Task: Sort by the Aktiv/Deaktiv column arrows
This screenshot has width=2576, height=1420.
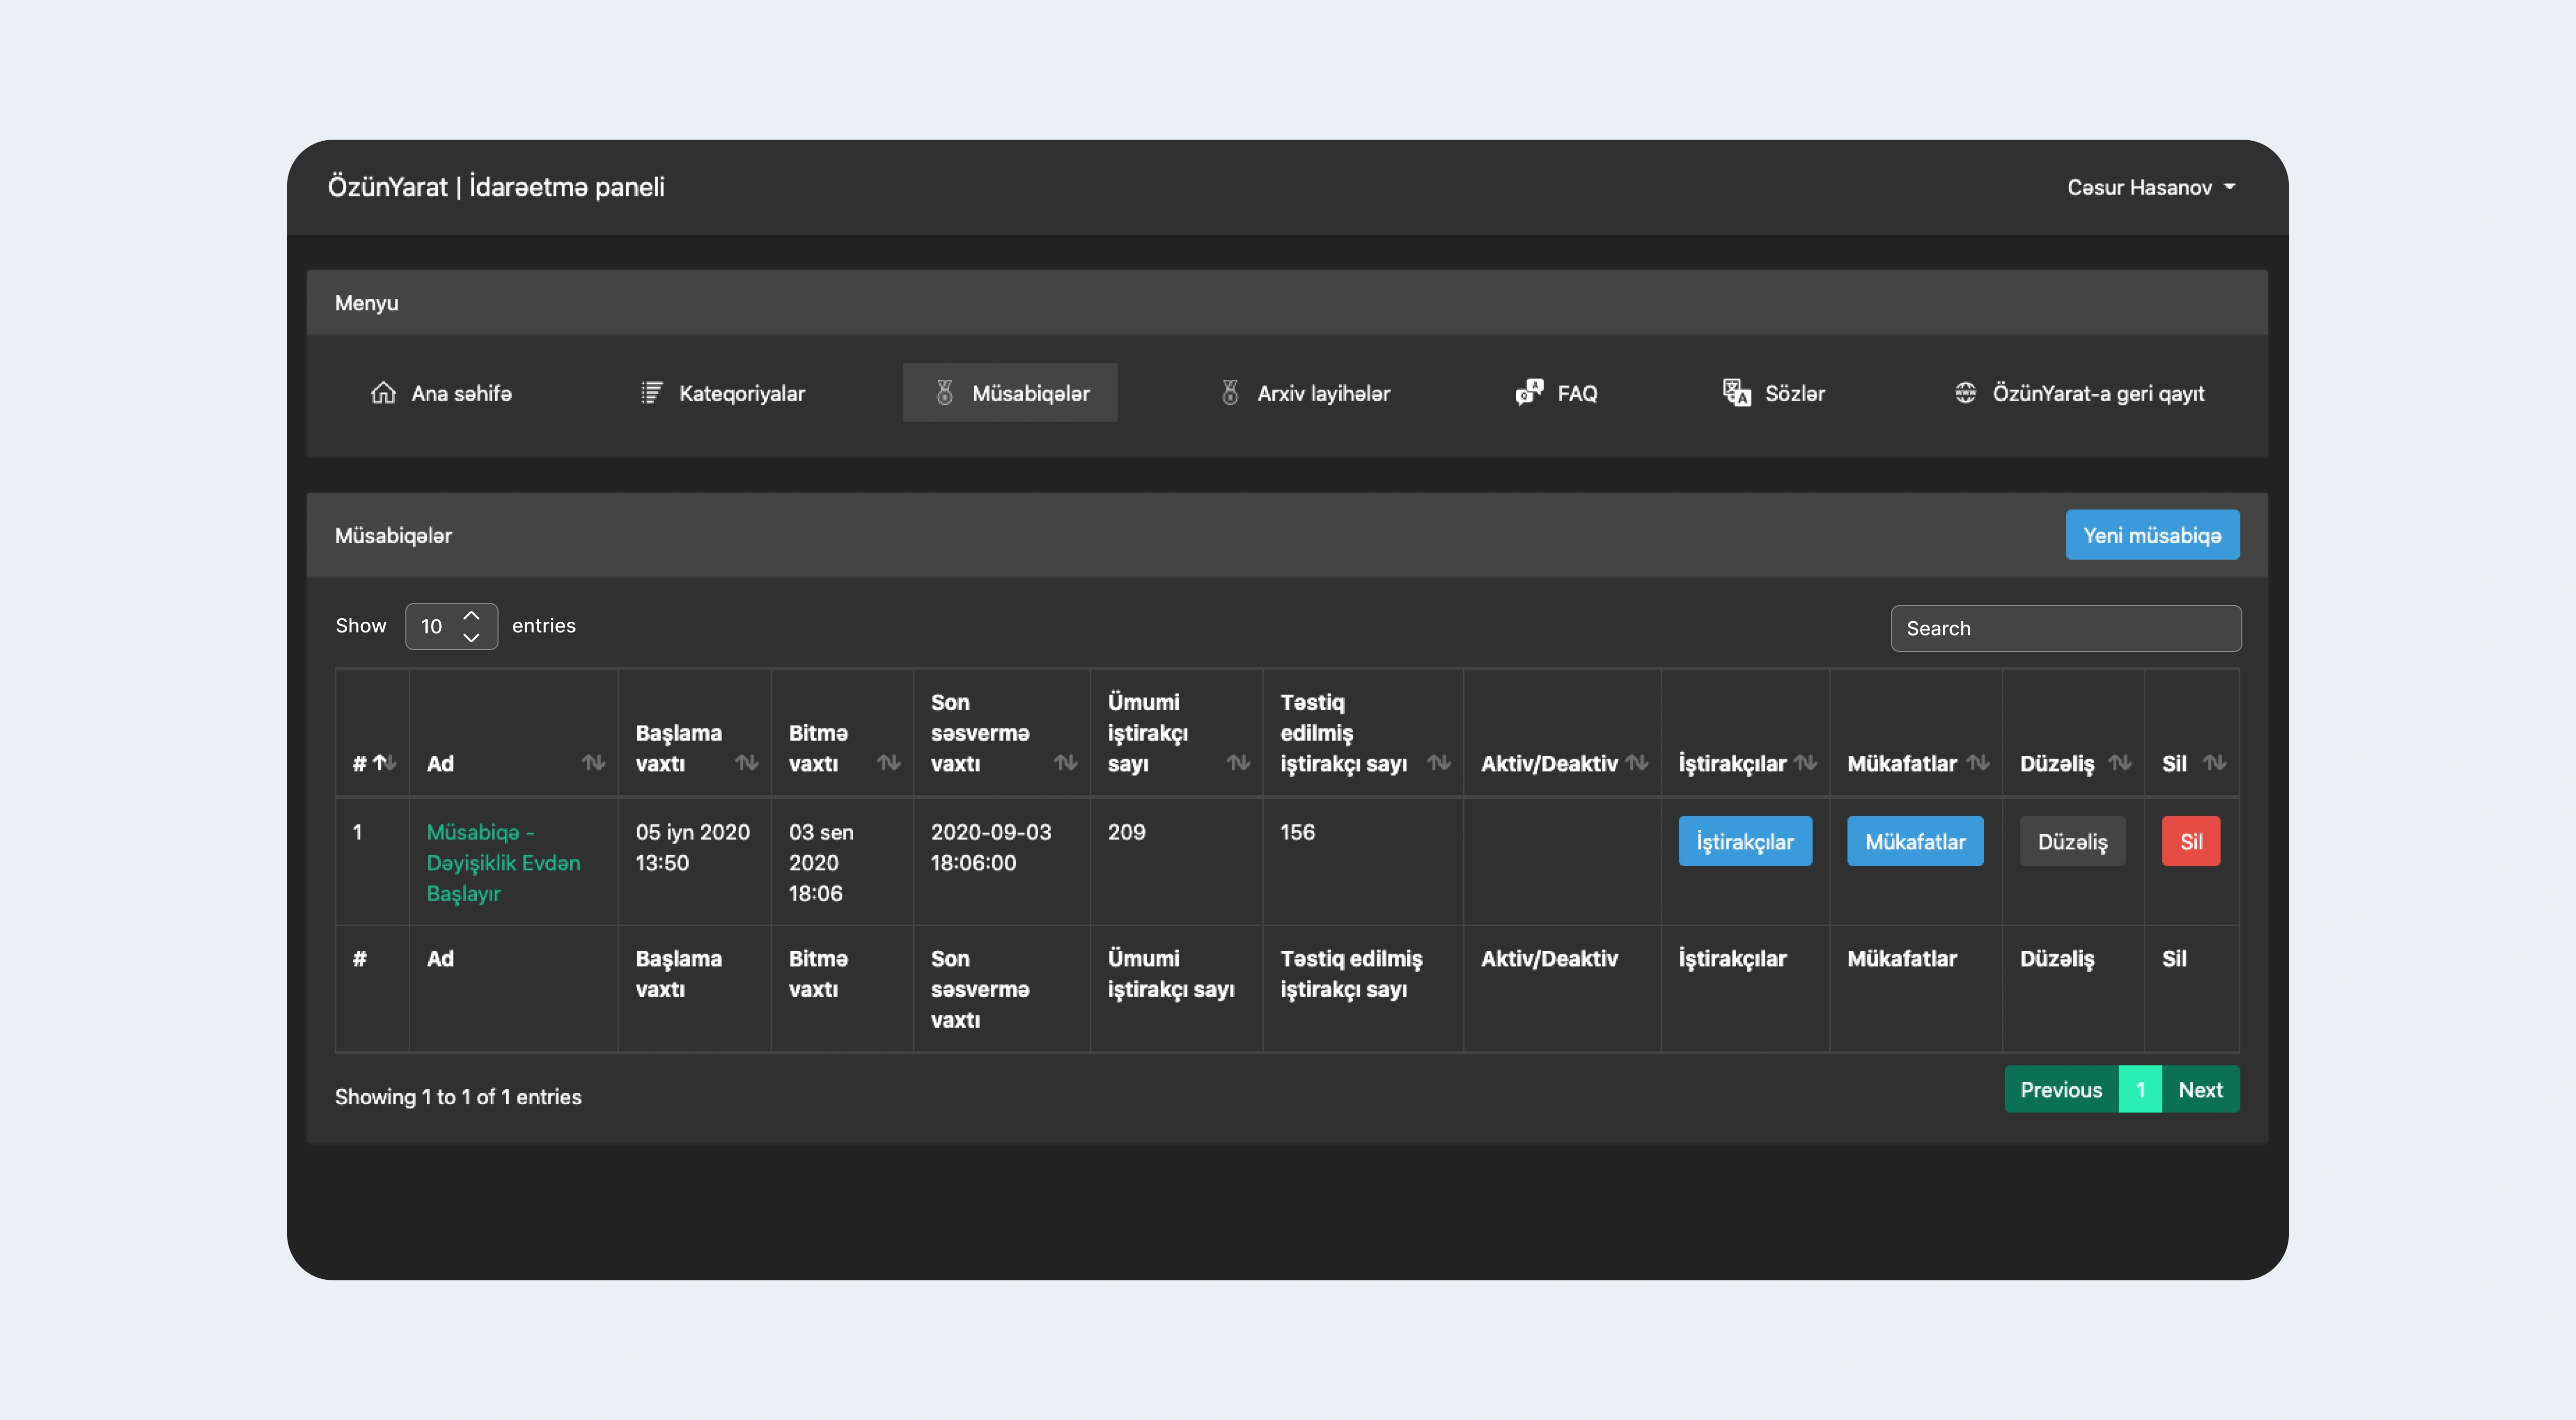Action: tap(1637, 763)
